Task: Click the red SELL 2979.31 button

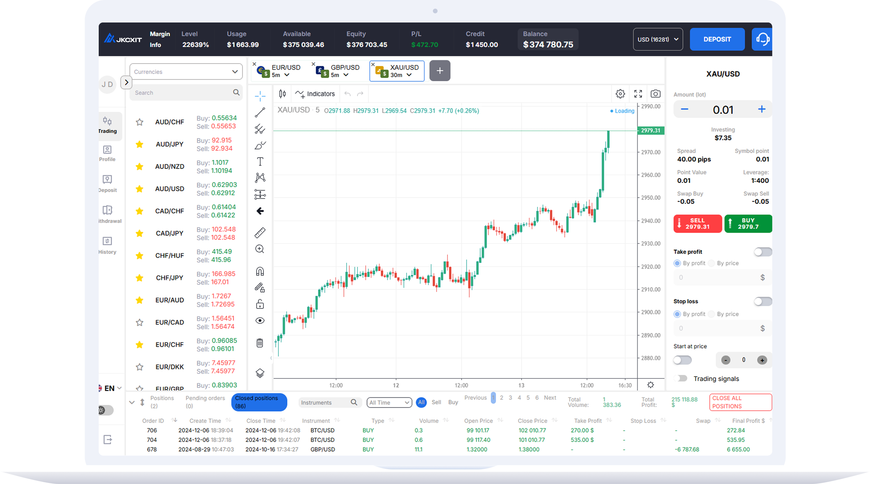Action: pos(697,223)
